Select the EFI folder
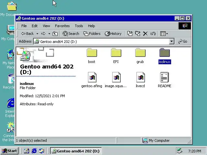Screen dimensions: 207x155 pyautogui.click(x=116, y=53)
